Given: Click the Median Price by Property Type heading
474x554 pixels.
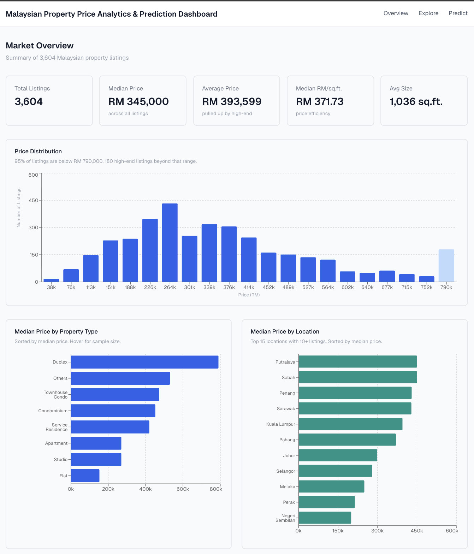Looking at the screenshot, I should point(56,331).
